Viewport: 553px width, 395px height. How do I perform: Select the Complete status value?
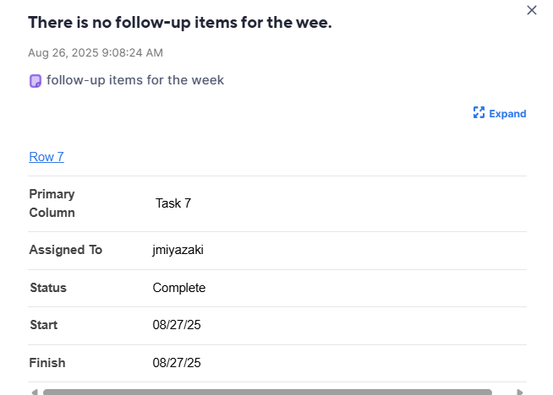178,288
